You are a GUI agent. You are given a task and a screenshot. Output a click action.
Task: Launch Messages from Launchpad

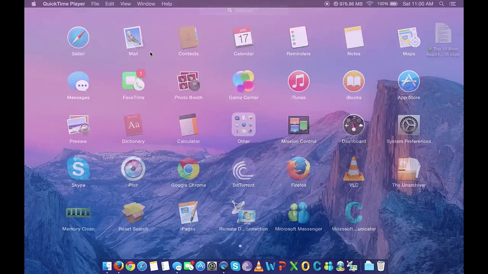(78, 81)
